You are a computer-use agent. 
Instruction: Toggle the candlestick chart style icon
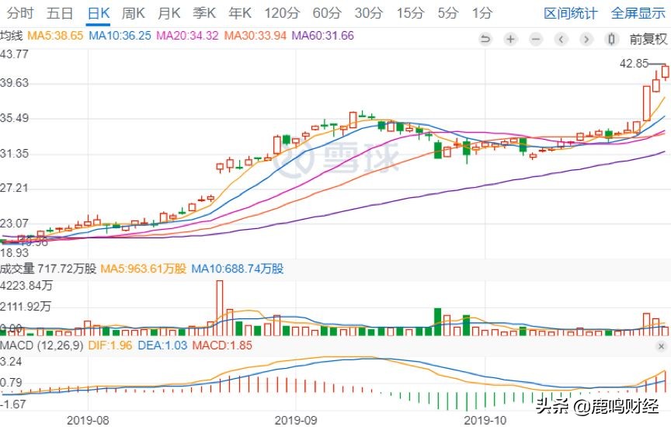click(x=611, y=39)
